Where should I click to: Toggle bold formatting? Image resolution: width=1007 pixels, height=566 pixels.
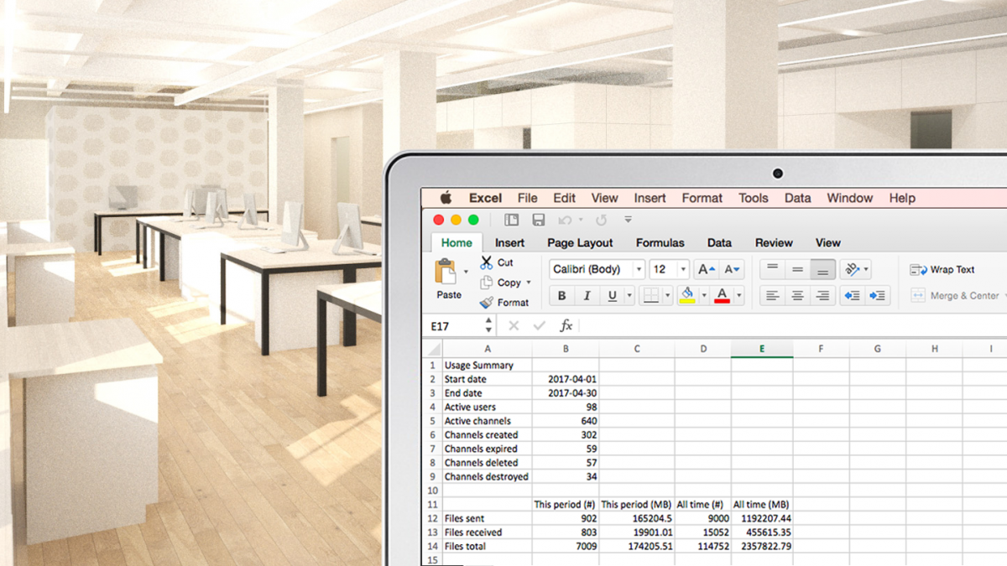tap(562, 296)
